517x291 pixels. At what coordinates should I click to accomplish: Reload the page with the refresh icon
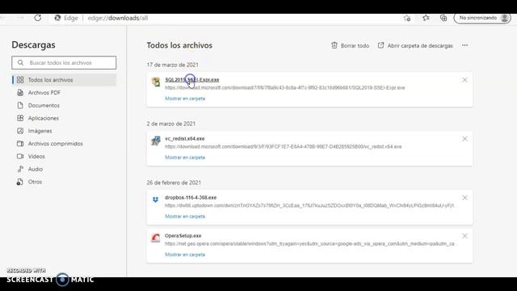point(38,18)
